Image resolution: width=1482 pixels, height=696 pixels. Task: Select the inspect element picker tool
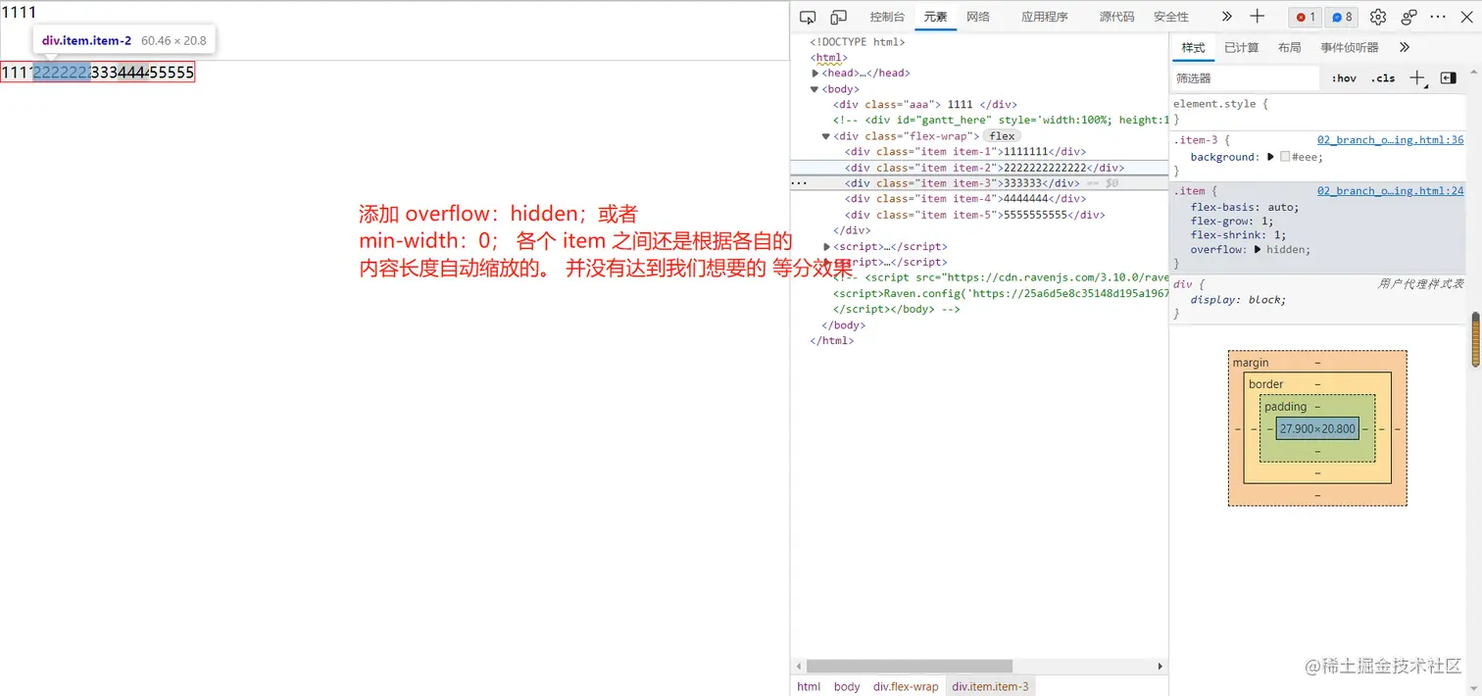pyautogui.click(x=808, y=17)
